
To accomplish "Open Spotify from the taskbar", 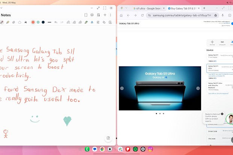I will point(135,149).
